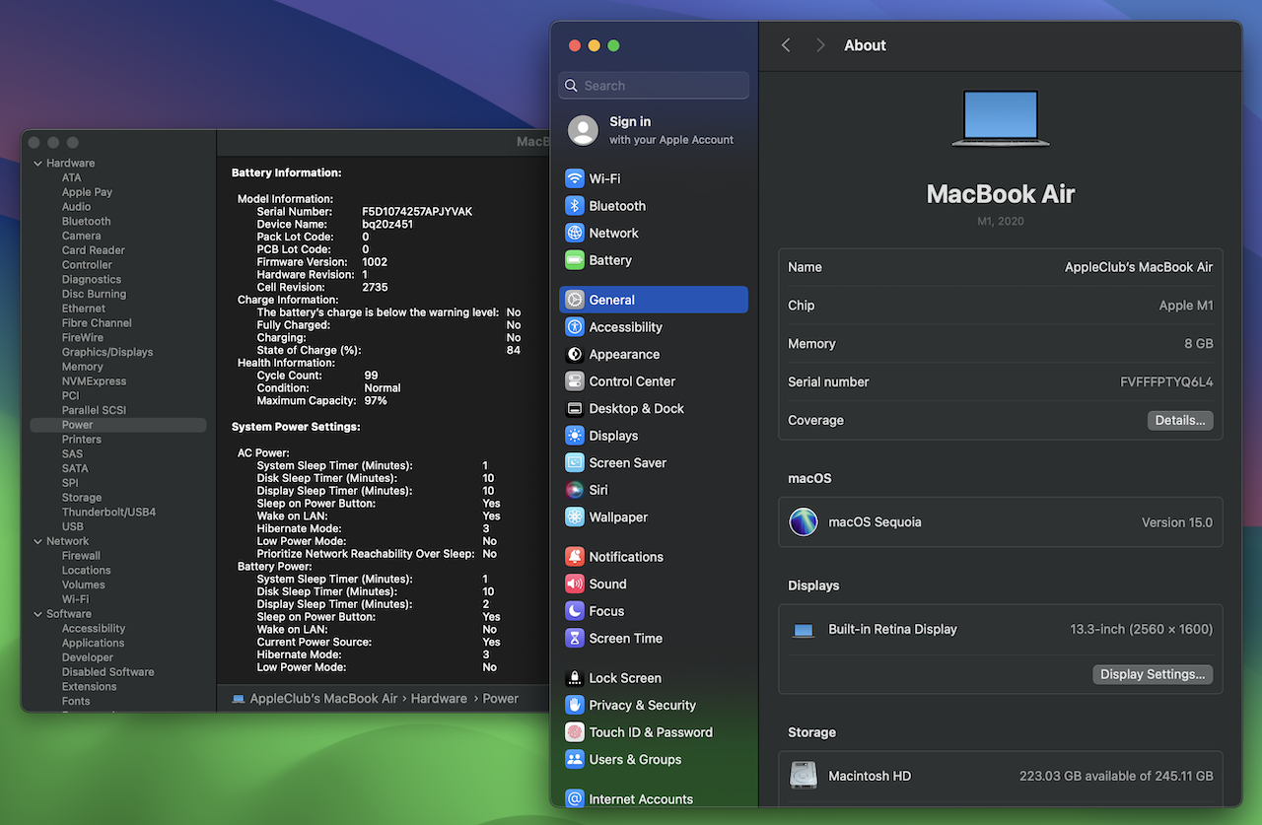Select Disabled Software in System Information
Viewport: 1262px width, 825px height.
[x=108, y=672]
